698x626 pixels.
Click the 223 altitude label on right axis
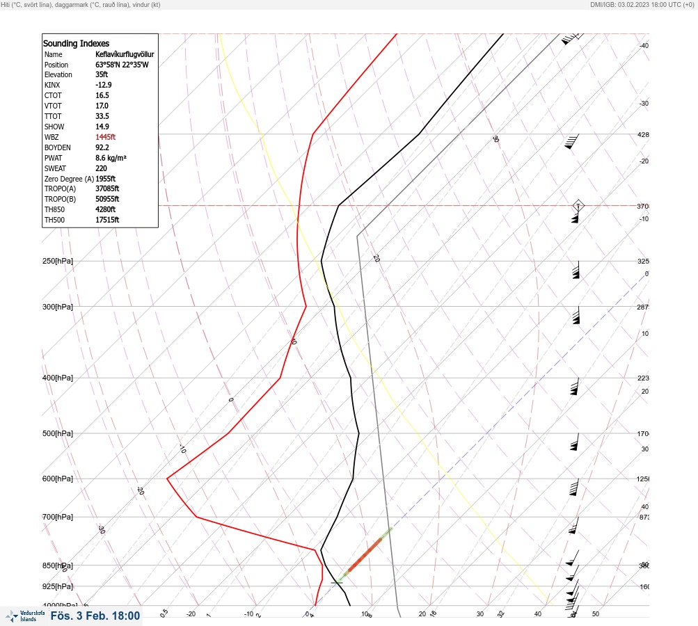(x=643, y=378)
